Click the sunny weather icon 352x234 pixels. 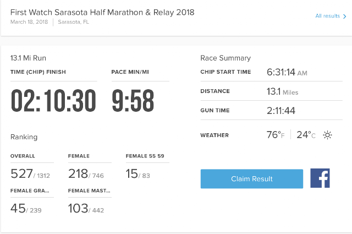coord(327,135)
